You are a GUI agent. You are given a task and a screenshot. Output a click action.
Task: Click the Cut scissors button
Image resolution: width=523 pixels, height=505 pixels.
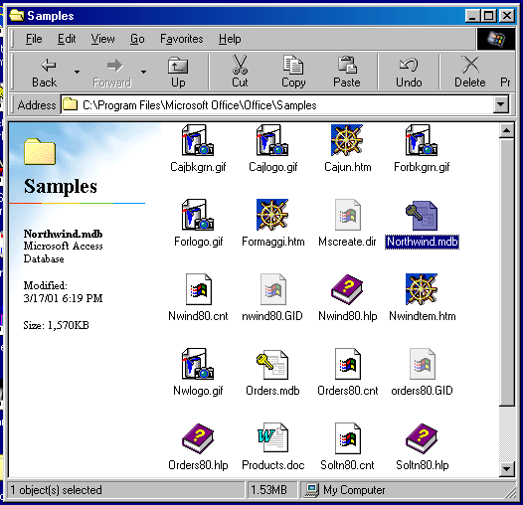tap(240, 72)
